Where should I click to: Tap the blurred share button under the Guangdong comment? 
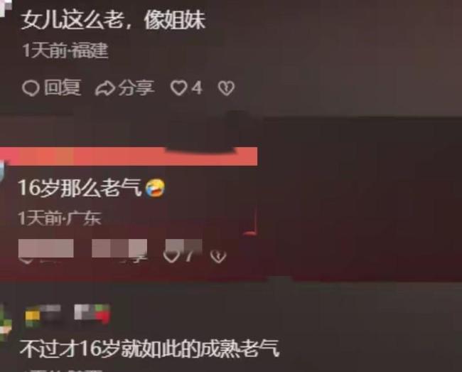tap(119, 249)
